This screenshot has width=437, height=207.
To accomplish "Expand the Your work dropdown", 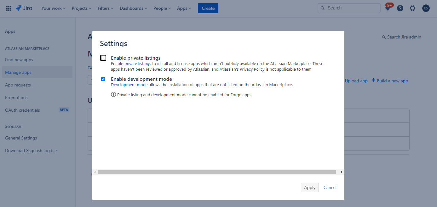I will pos(53,8).
